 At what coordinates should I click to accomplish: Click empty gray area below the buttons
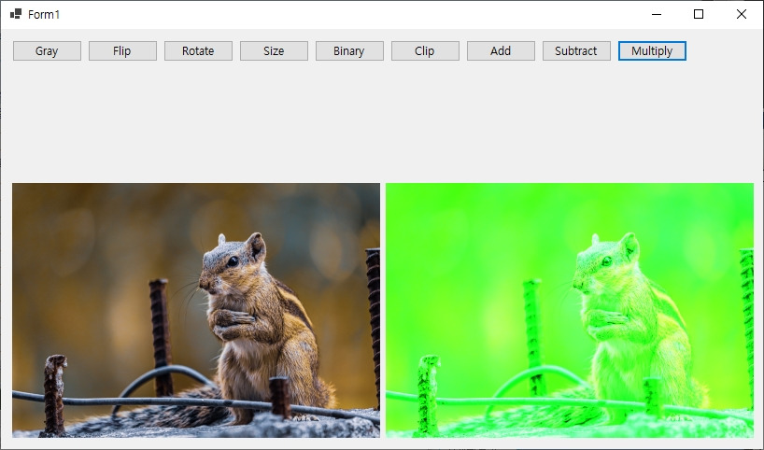pos(382,120)
